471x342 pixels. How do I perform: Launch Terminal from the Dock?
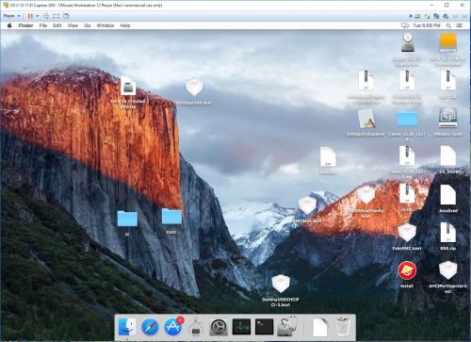click(x=264, y=327)
